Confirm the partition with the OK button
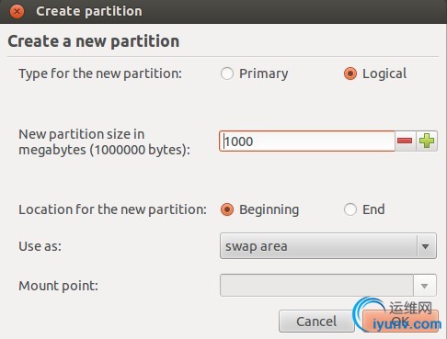Screen dimensions: 447x339 [400, 322]
